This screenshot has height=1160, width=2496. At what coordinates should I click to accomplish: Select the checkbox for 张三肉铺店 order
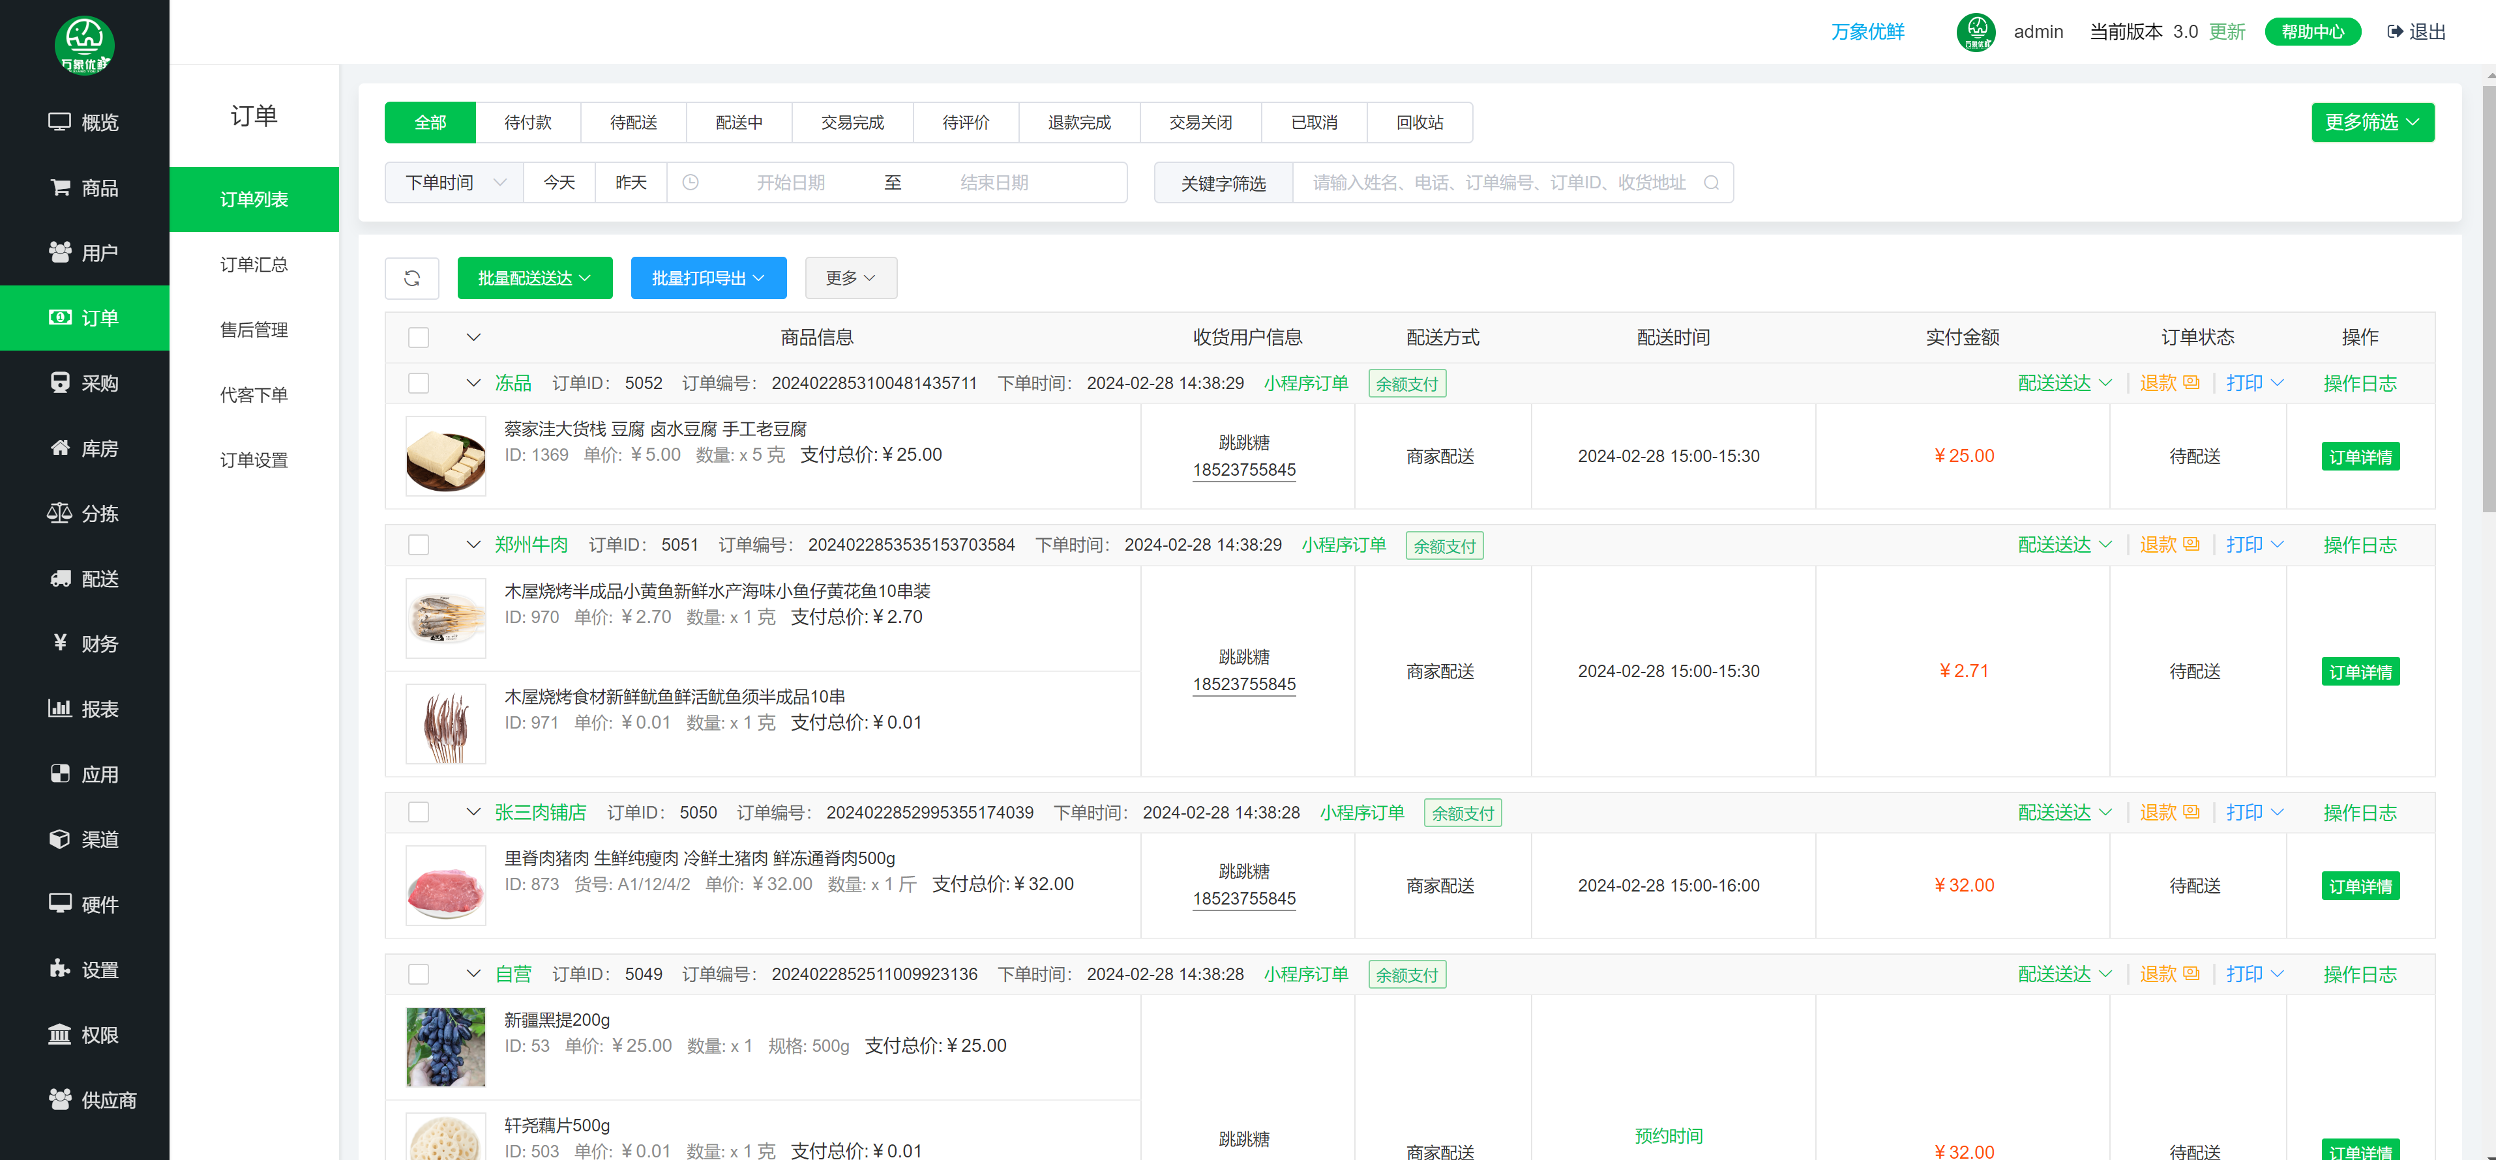(x=419, y=811)
